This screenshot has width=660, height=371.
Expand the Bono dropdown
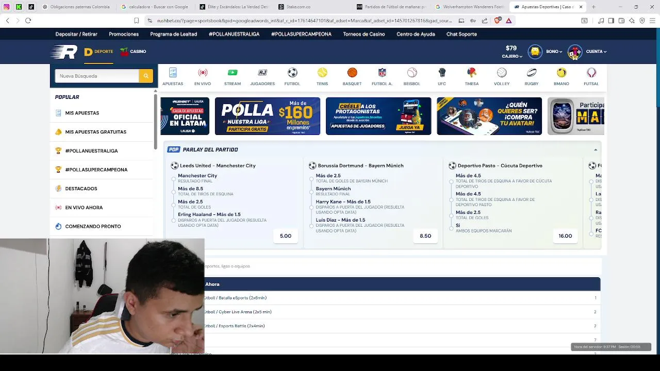(x=554, y=52)
